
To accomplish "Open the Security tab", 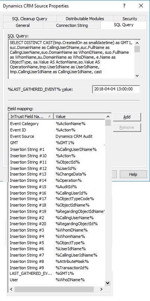I will pyautogui.click(x=130, y=19).
